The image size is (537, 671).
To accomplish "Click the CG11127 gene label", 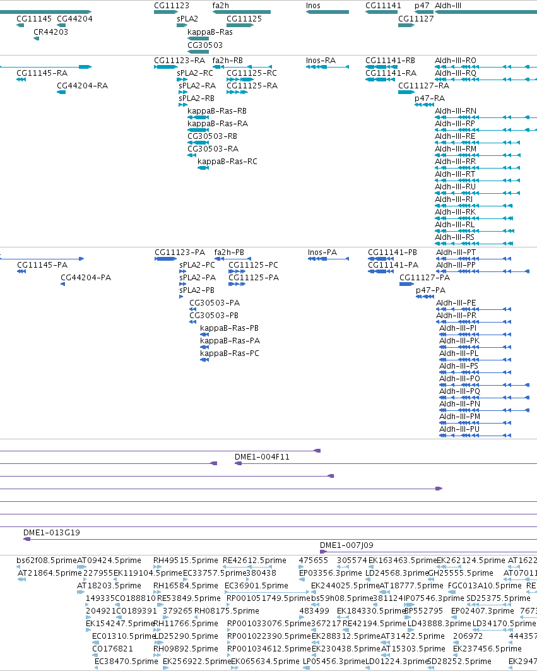I will 416,19.
